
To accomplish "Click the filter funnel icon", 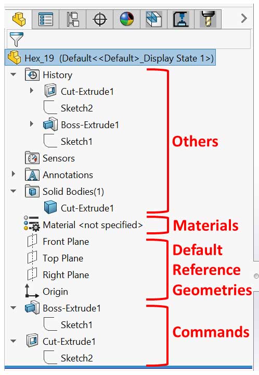I will click(x=16, y=39).
